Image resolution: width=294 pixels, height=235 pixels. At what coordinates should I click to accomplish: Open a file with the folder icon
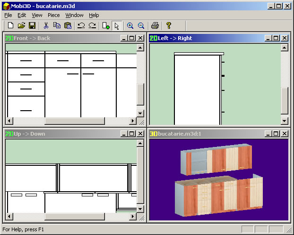[x=21, y=25]
